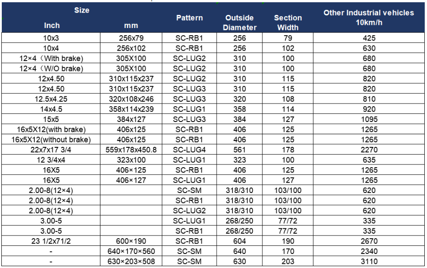Select the mm sub-header cell
Image resolution: width=427 pixels, height=268 pixels.
pyautogui.click(x=131, y=26)
